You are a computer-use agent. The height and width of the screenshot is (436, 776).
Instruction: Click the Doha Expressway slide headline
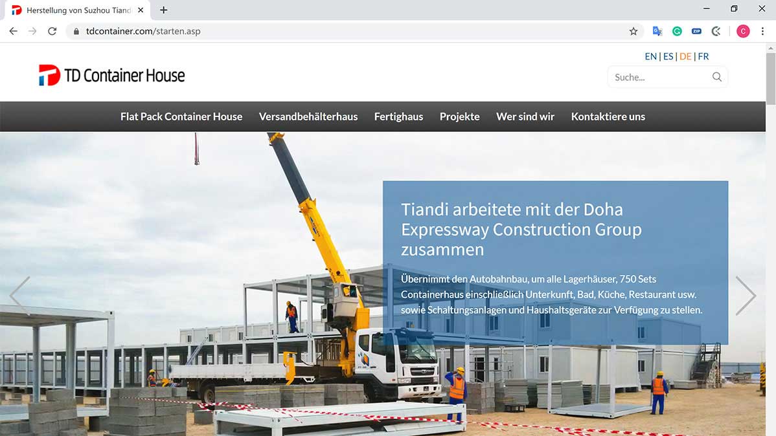[521, 230]
